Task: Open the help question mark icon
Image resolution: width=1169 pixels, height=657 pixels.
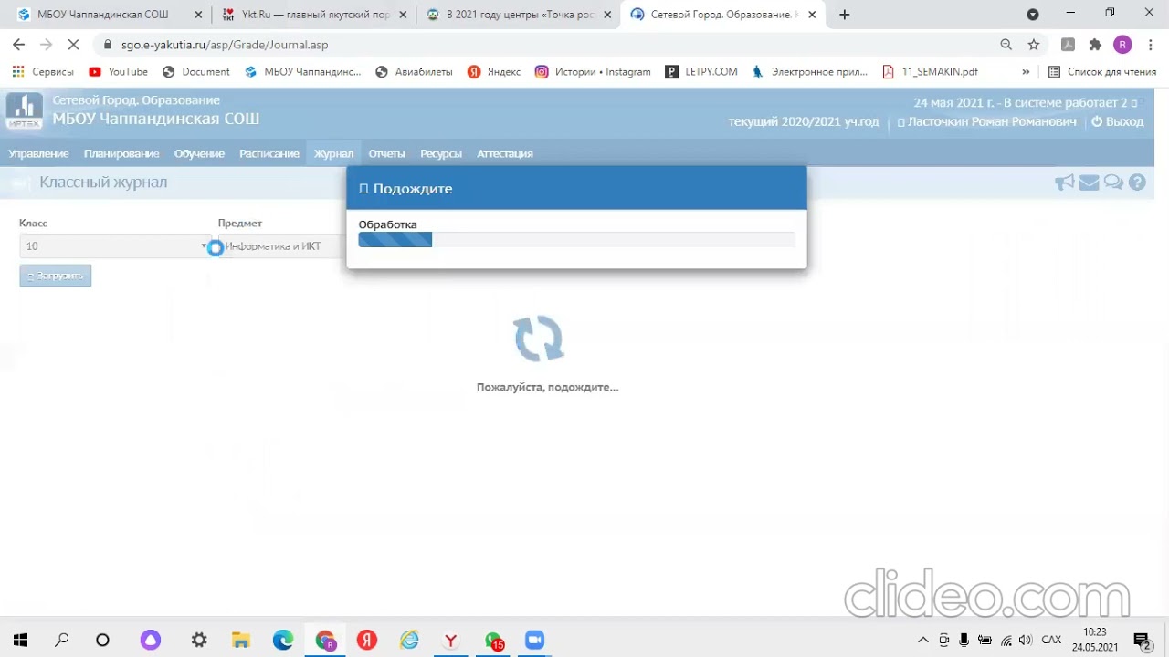Action: click(x=1137, y=182)
